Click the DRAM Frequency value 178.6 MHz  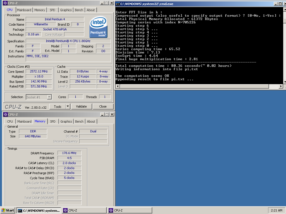[69, 153]
